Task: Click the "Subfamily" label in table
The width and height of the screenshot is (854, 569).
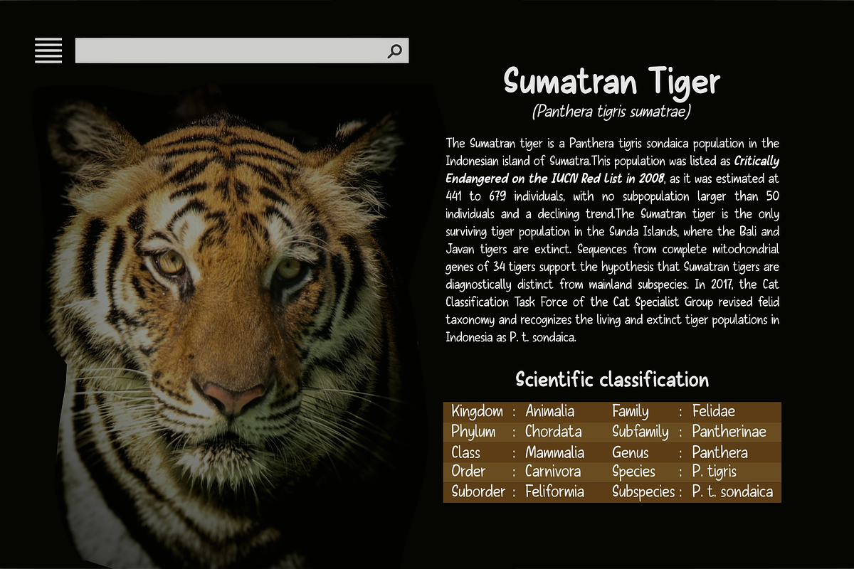Action: coord(640,431)
